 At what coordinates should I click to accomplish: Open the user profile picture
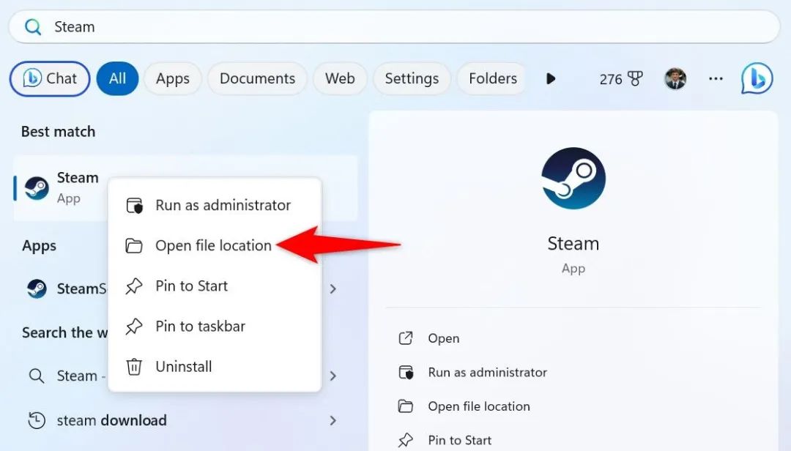(x=675, y=78)
